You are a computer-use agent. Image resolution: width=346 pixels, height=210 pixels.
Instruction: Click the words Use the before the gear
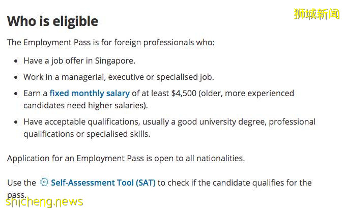(21, 183)
